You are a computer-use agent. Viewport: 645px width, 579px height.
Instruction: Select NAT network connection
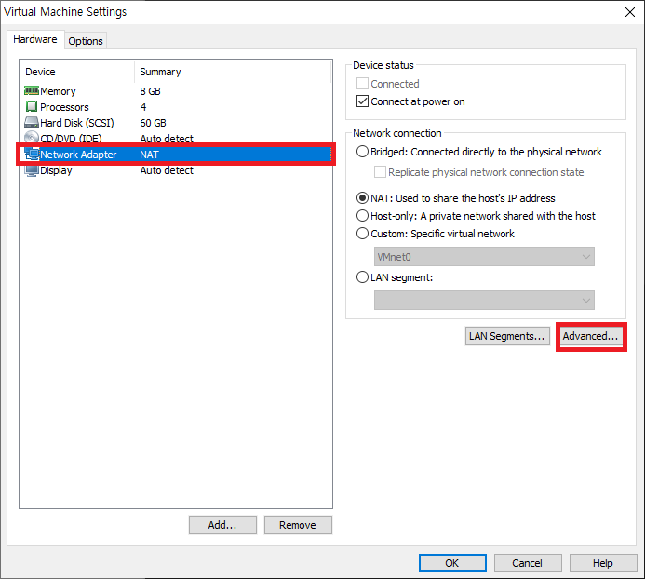tap(362, 198)
